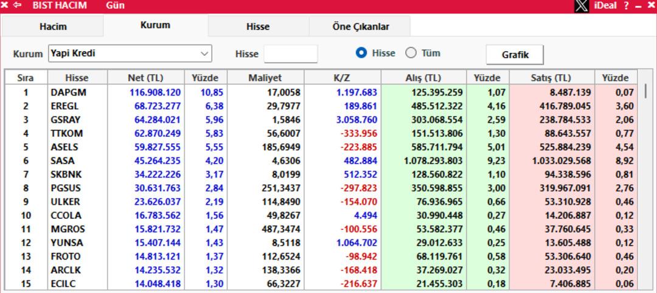The image size is (657, 293).
Task: Sort by the K/Z column header
Action: tap(342, 78)
